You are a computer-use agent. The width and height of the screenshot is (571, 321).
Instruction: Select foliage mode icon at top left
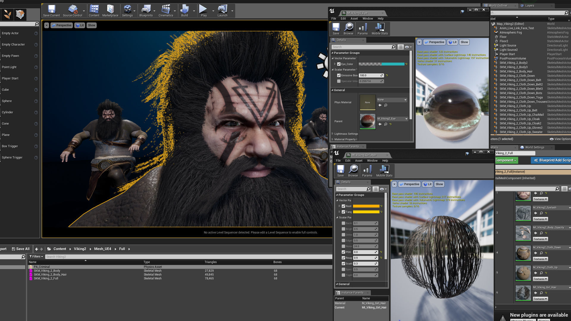coord(7,14)
